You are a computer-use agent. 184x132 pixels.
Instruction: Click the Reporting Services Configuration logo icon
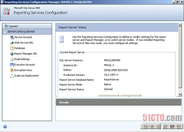7,11
